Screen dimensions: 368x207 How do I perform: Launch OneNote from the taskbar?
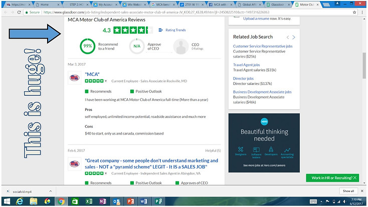[x=103, y=201]
